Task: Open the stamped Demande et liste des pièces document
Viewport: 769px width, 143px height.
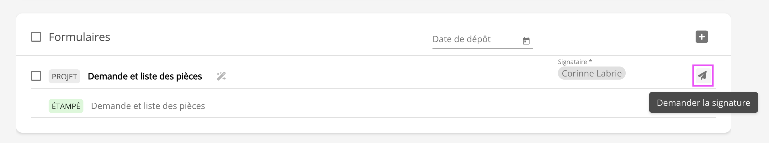Action: (x=148, y=106)
